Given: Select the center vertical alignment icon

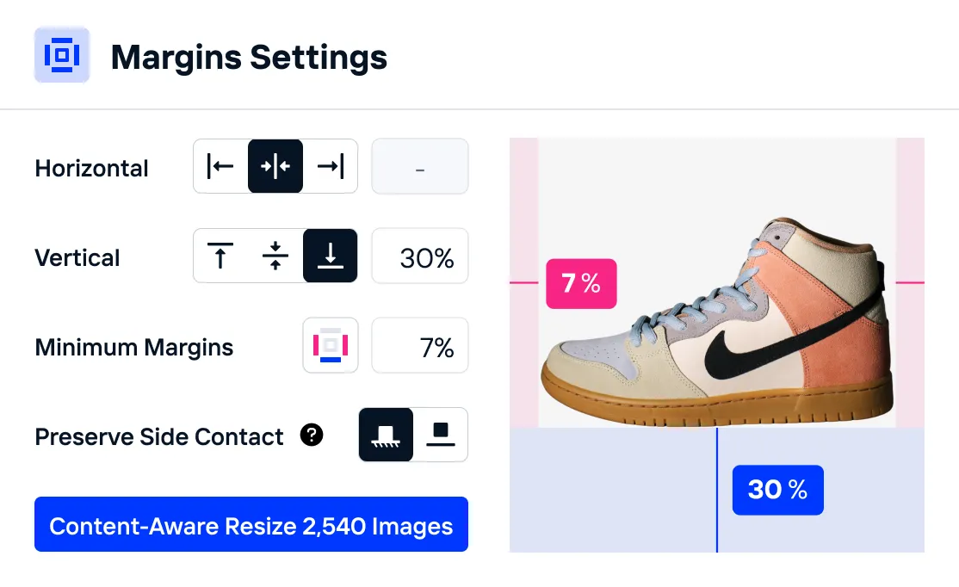Looking at the screenshot, I should pyautogui.click(x=275, y=256).
